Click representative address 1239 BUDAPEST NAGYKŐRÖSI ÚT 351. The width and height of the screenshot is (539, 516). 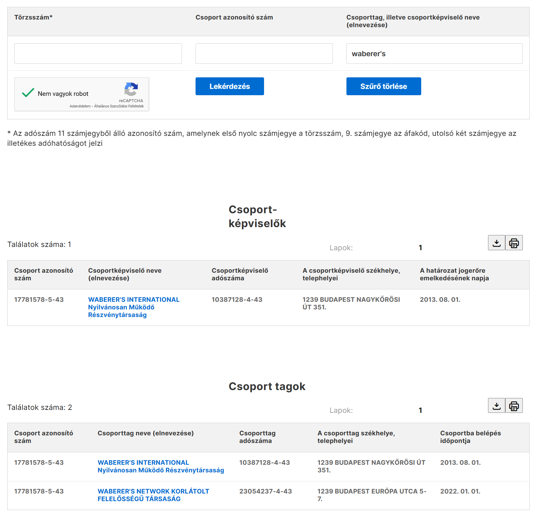351,303
